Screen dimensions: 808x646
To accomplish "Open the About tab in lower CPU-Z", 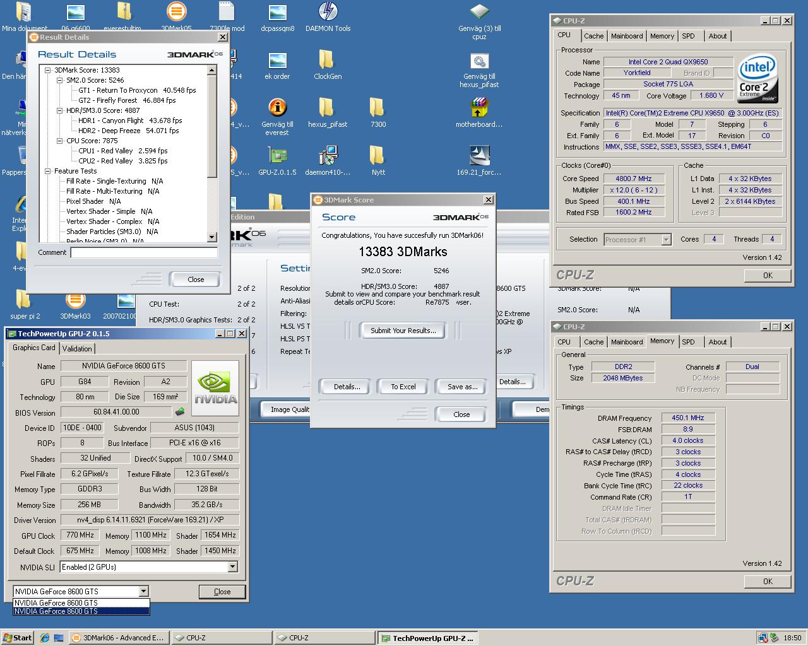I will point(717,342).
